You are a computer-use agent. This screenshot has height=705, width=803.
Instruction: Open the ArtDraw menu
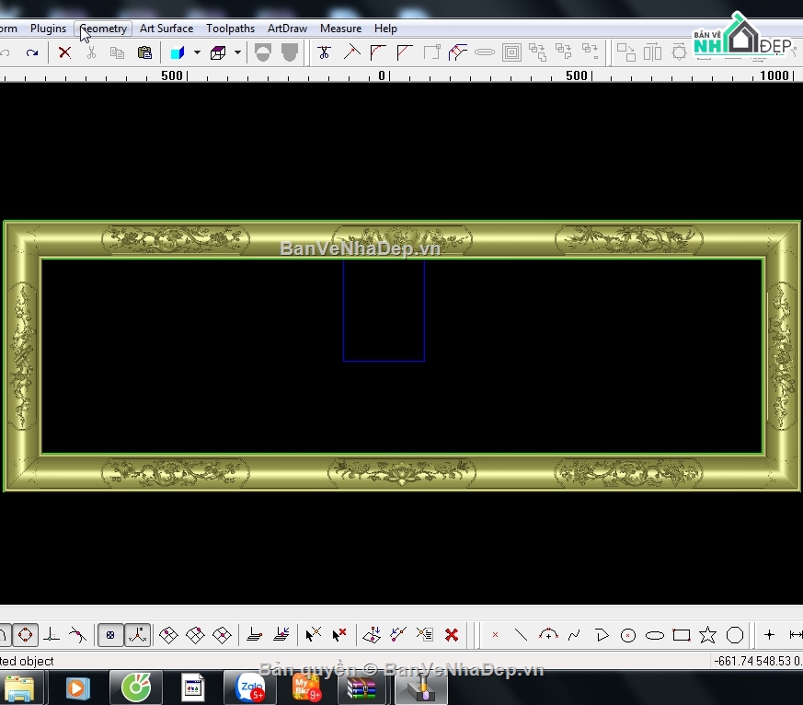(287, 29)
